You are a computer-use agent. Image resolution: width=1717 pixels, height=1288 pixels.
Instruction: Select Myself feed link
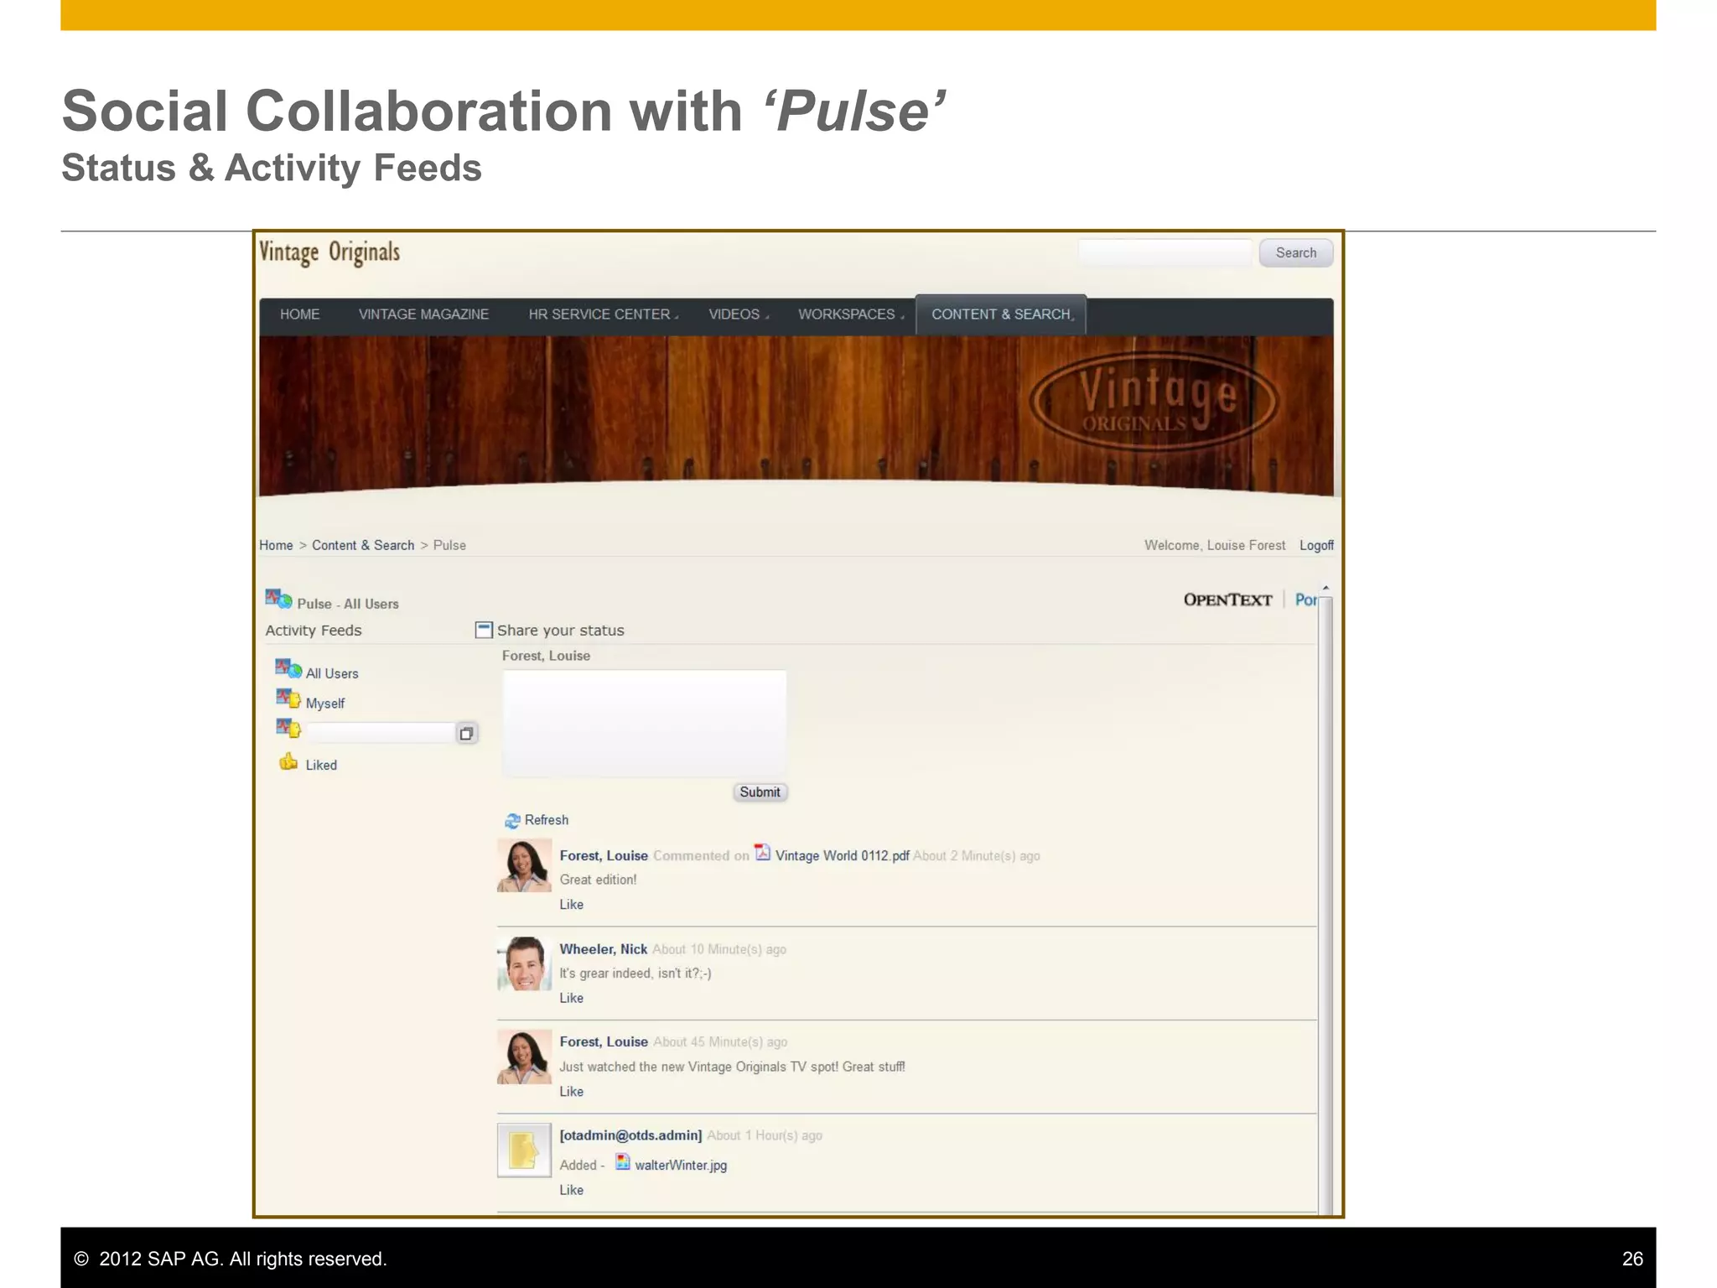tap(325, 704)
